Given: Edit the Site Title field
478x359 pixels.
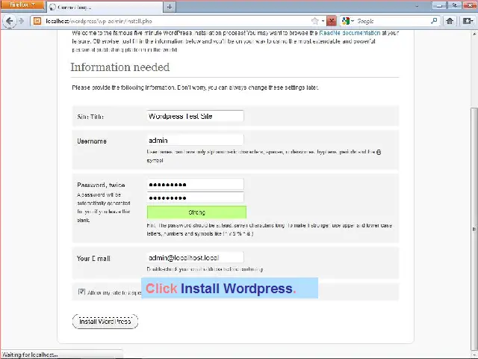Looking at the screenshot, I should (195, 116).
